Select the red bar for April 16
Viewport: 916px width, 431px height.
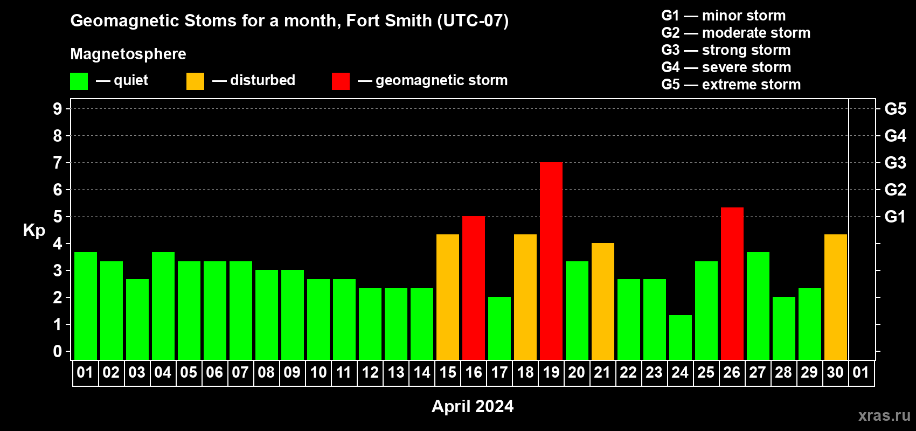474,288
